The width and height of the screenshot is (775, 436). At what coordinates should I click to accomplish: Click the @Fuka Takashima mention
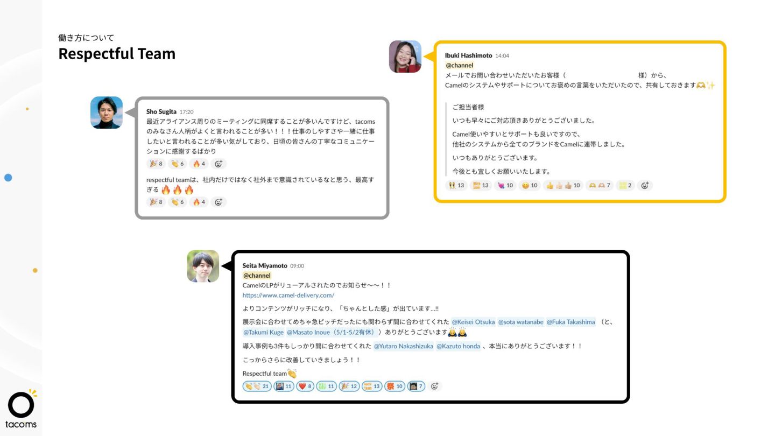(571, 322)
